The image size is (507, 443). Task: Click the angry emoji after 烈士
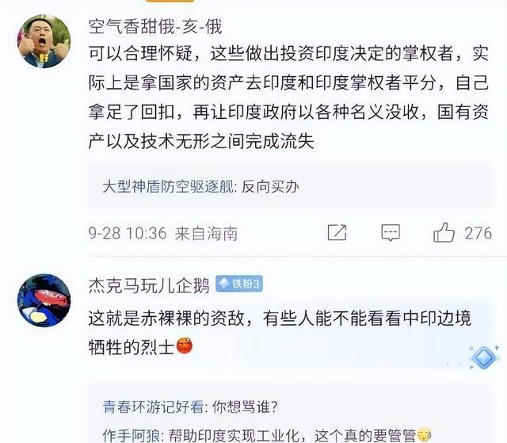pos(185,346)
